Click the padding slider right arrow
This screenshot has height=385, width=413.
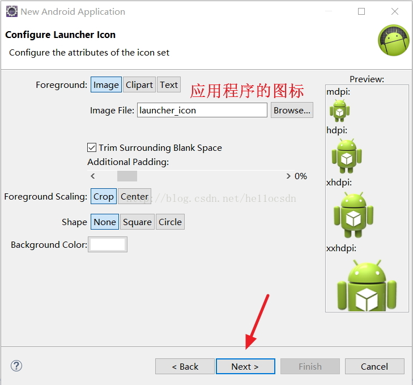coord(288,176)
